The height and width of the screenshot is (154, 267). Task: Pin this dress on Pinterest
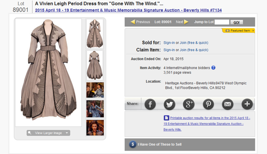coord(208,104)
